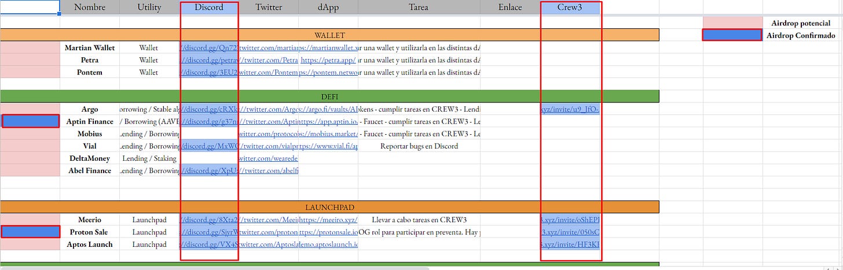Open the martianwallet.xyz dApp link
This screenshot has height=270, width=843.
328,47
